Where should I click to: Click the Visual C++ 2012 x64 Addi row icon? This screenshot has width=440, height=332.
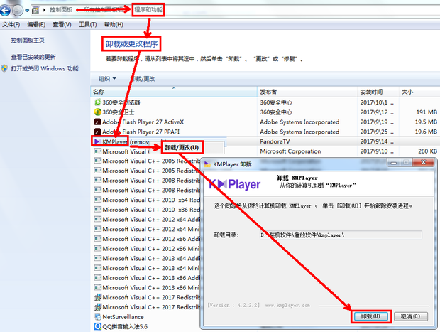(x=97, y=219)
